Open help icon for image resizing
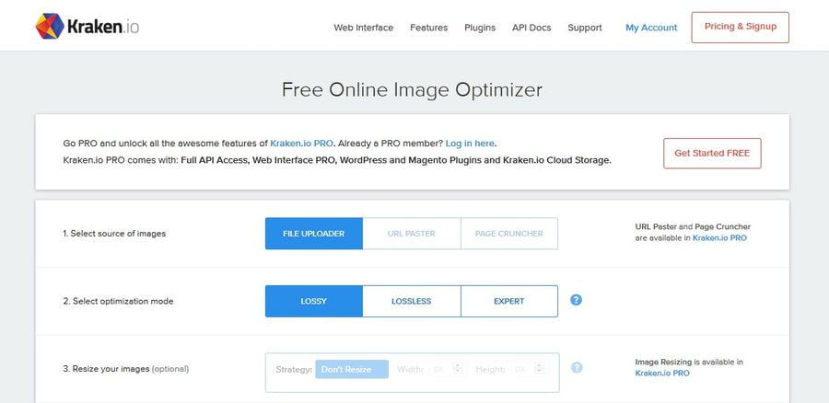The image size is (829, 403). 577,368
